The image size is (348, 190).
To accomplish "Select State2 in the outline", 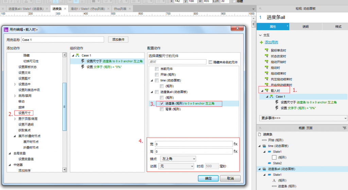I will click(277, 163).
